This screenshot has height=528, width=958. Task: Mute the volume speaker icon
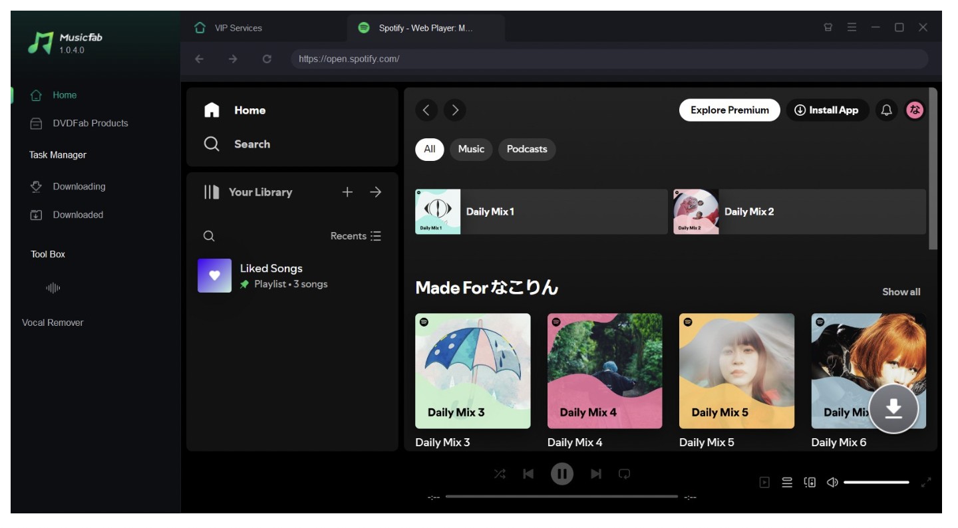click(x=832, y=482)
